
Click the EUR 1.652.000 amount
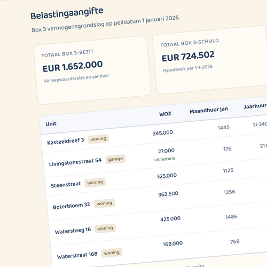click(x=73, y=66)
